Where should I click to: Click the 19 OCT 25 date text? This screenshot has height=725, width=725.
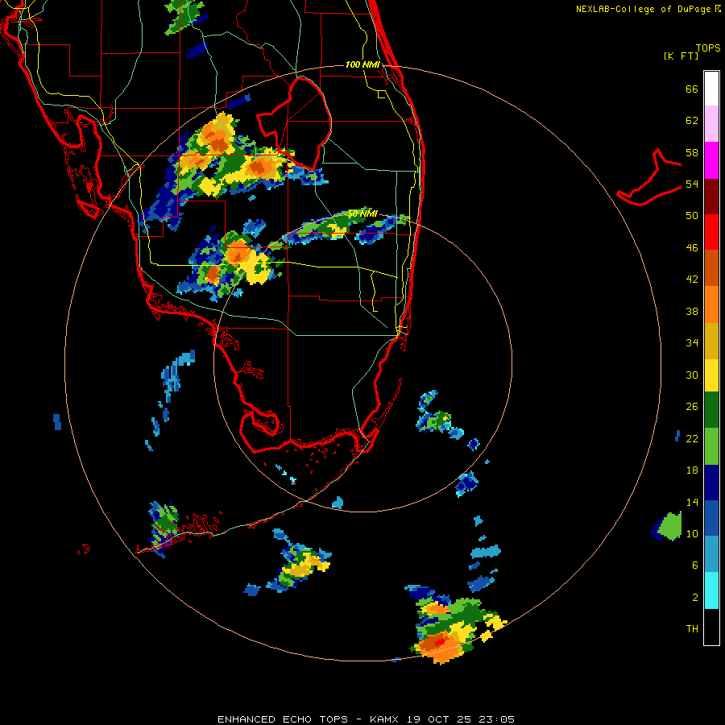(439, 719)
